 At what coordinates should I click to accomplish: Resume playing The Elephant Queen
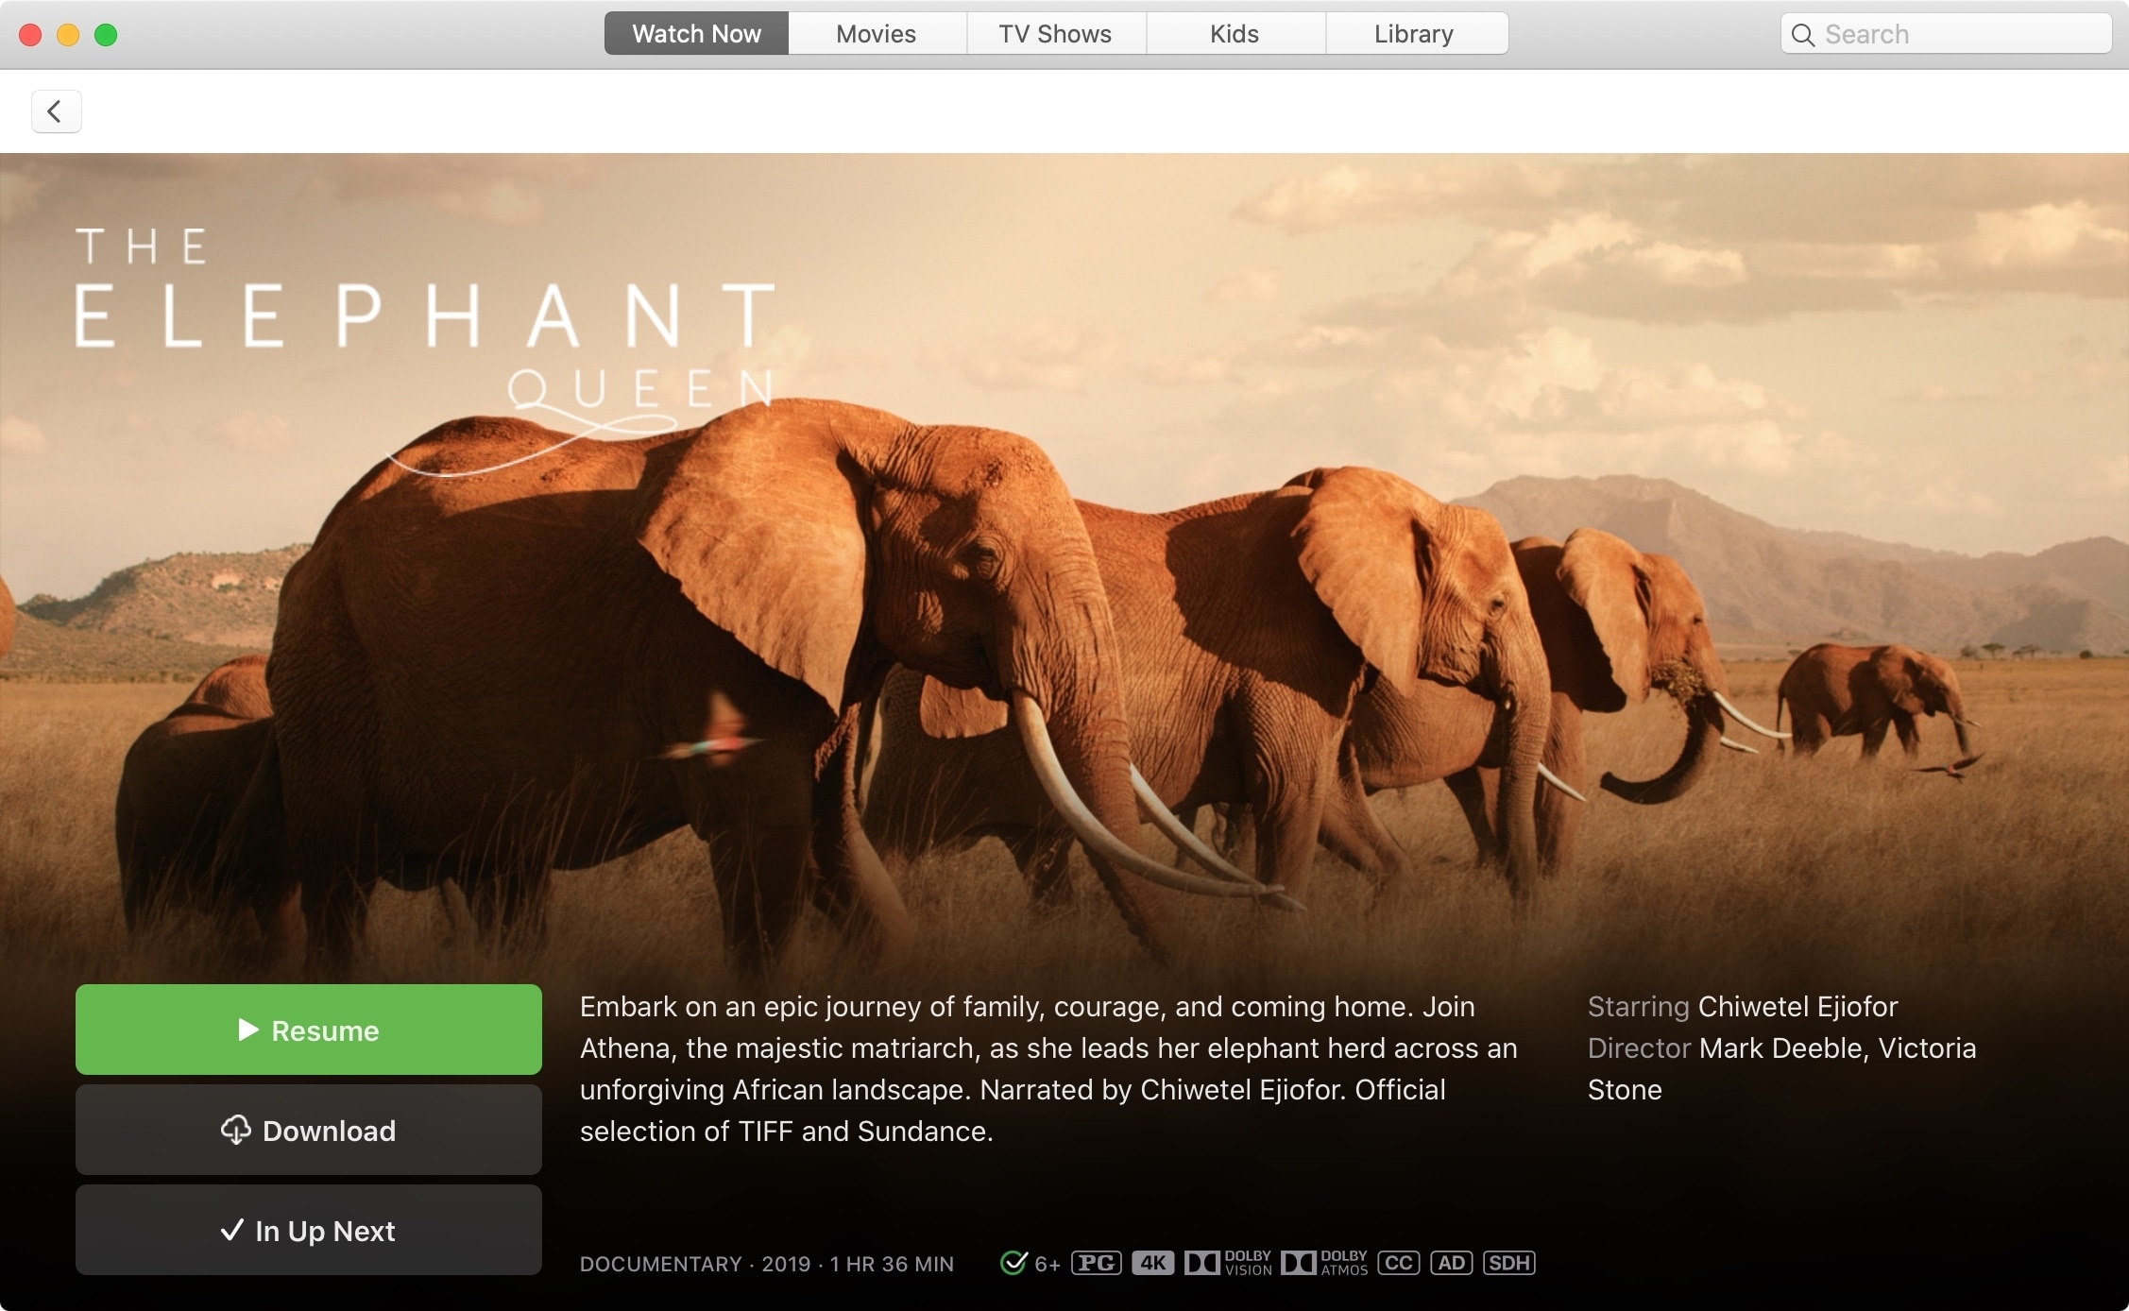pos(309,1030)
